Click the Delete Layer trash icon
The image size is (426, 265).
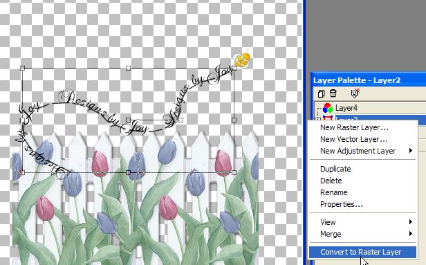point(333,93)
